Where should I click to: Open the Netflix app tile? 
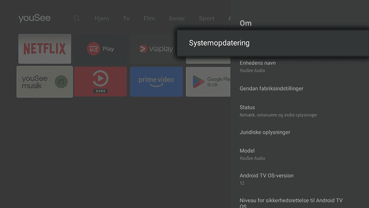[x=45, y=49]
